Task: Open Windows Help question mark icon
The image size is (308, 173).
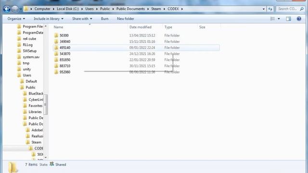Action: pos(299,19)
